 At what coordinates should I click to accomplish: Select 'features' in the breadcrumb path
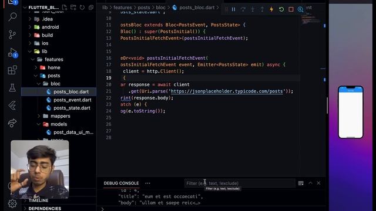point(123,8)
